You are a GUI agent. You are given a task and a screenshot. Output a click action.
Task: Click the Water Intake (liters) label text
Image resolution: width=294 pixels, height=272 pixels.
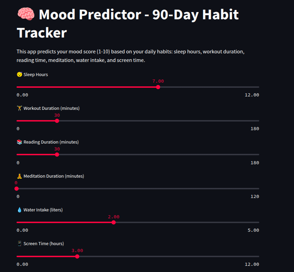click(43, 210)
